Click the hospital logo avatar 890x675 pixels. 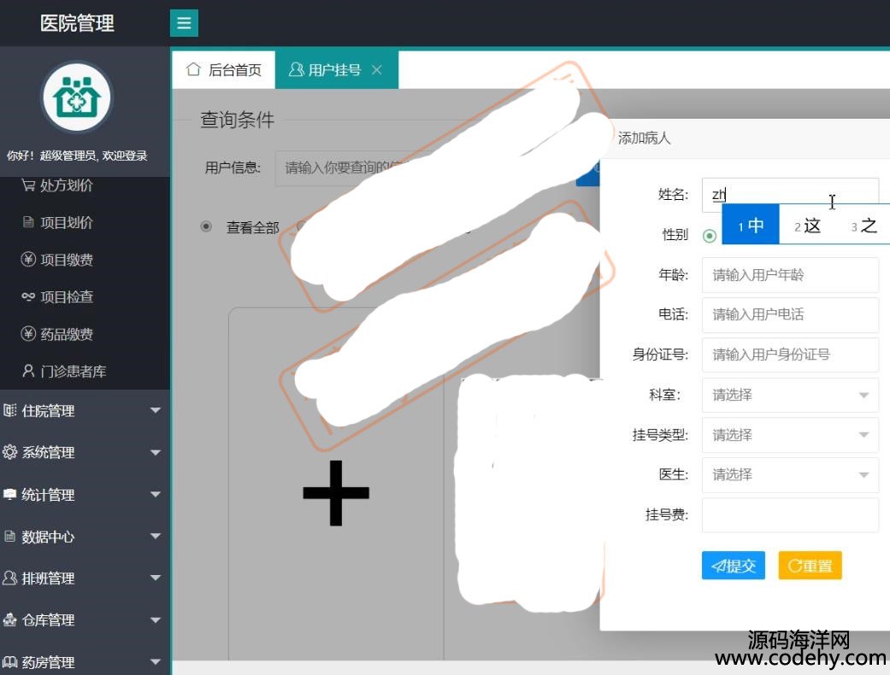click(x=77, y=97)
